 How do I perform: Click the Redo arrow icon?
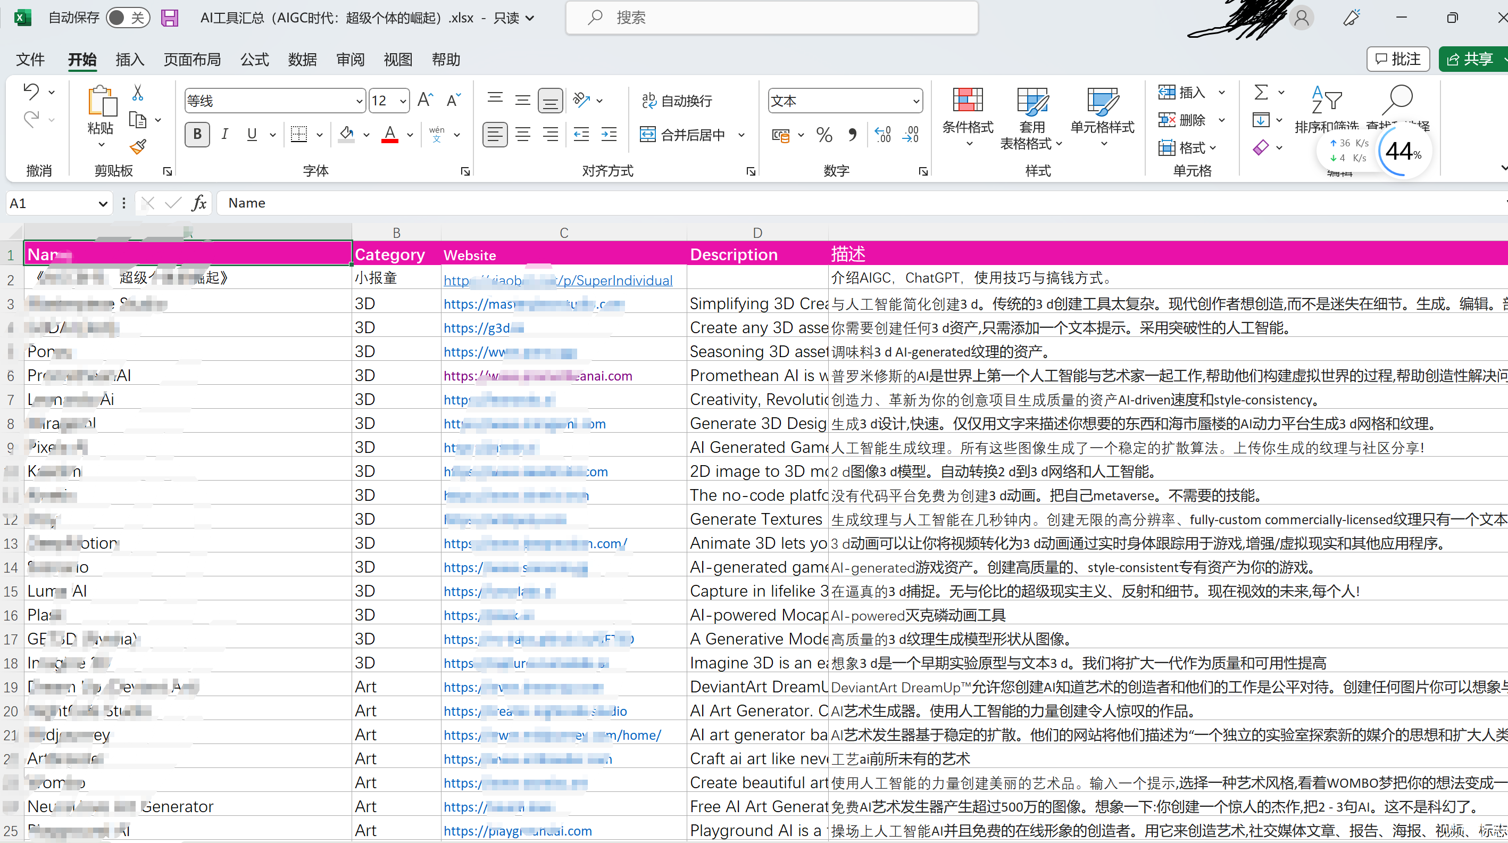31,120
